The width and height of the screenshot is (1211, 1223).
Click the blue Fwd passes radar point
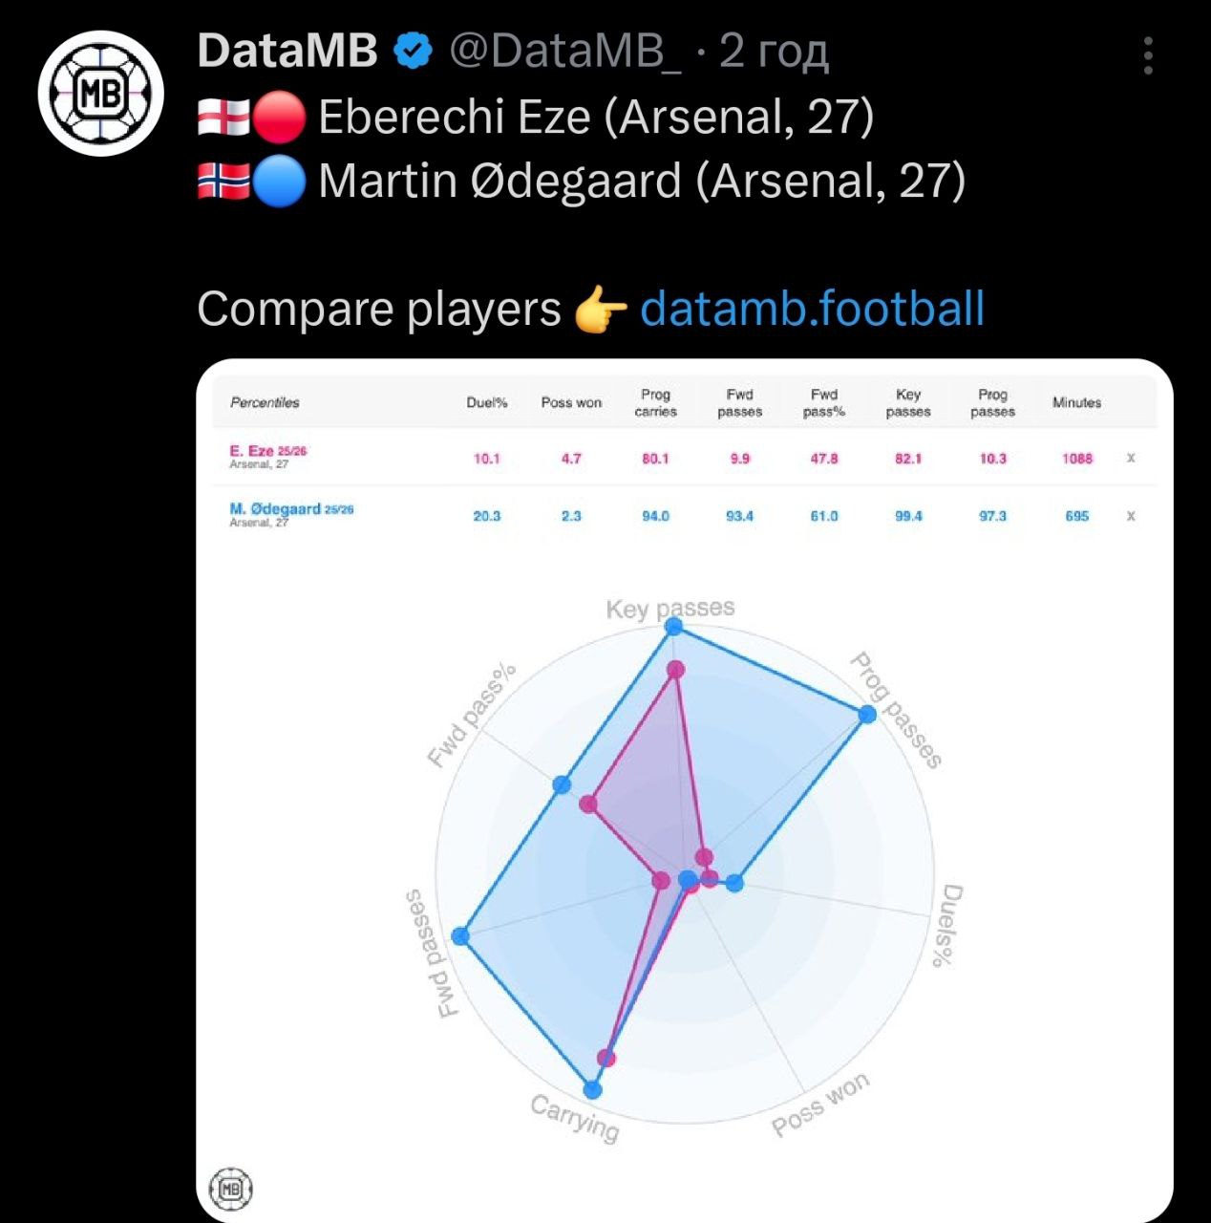pos(460,935)
